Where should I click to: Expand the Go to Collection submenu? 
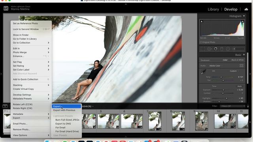coord(31,43)
